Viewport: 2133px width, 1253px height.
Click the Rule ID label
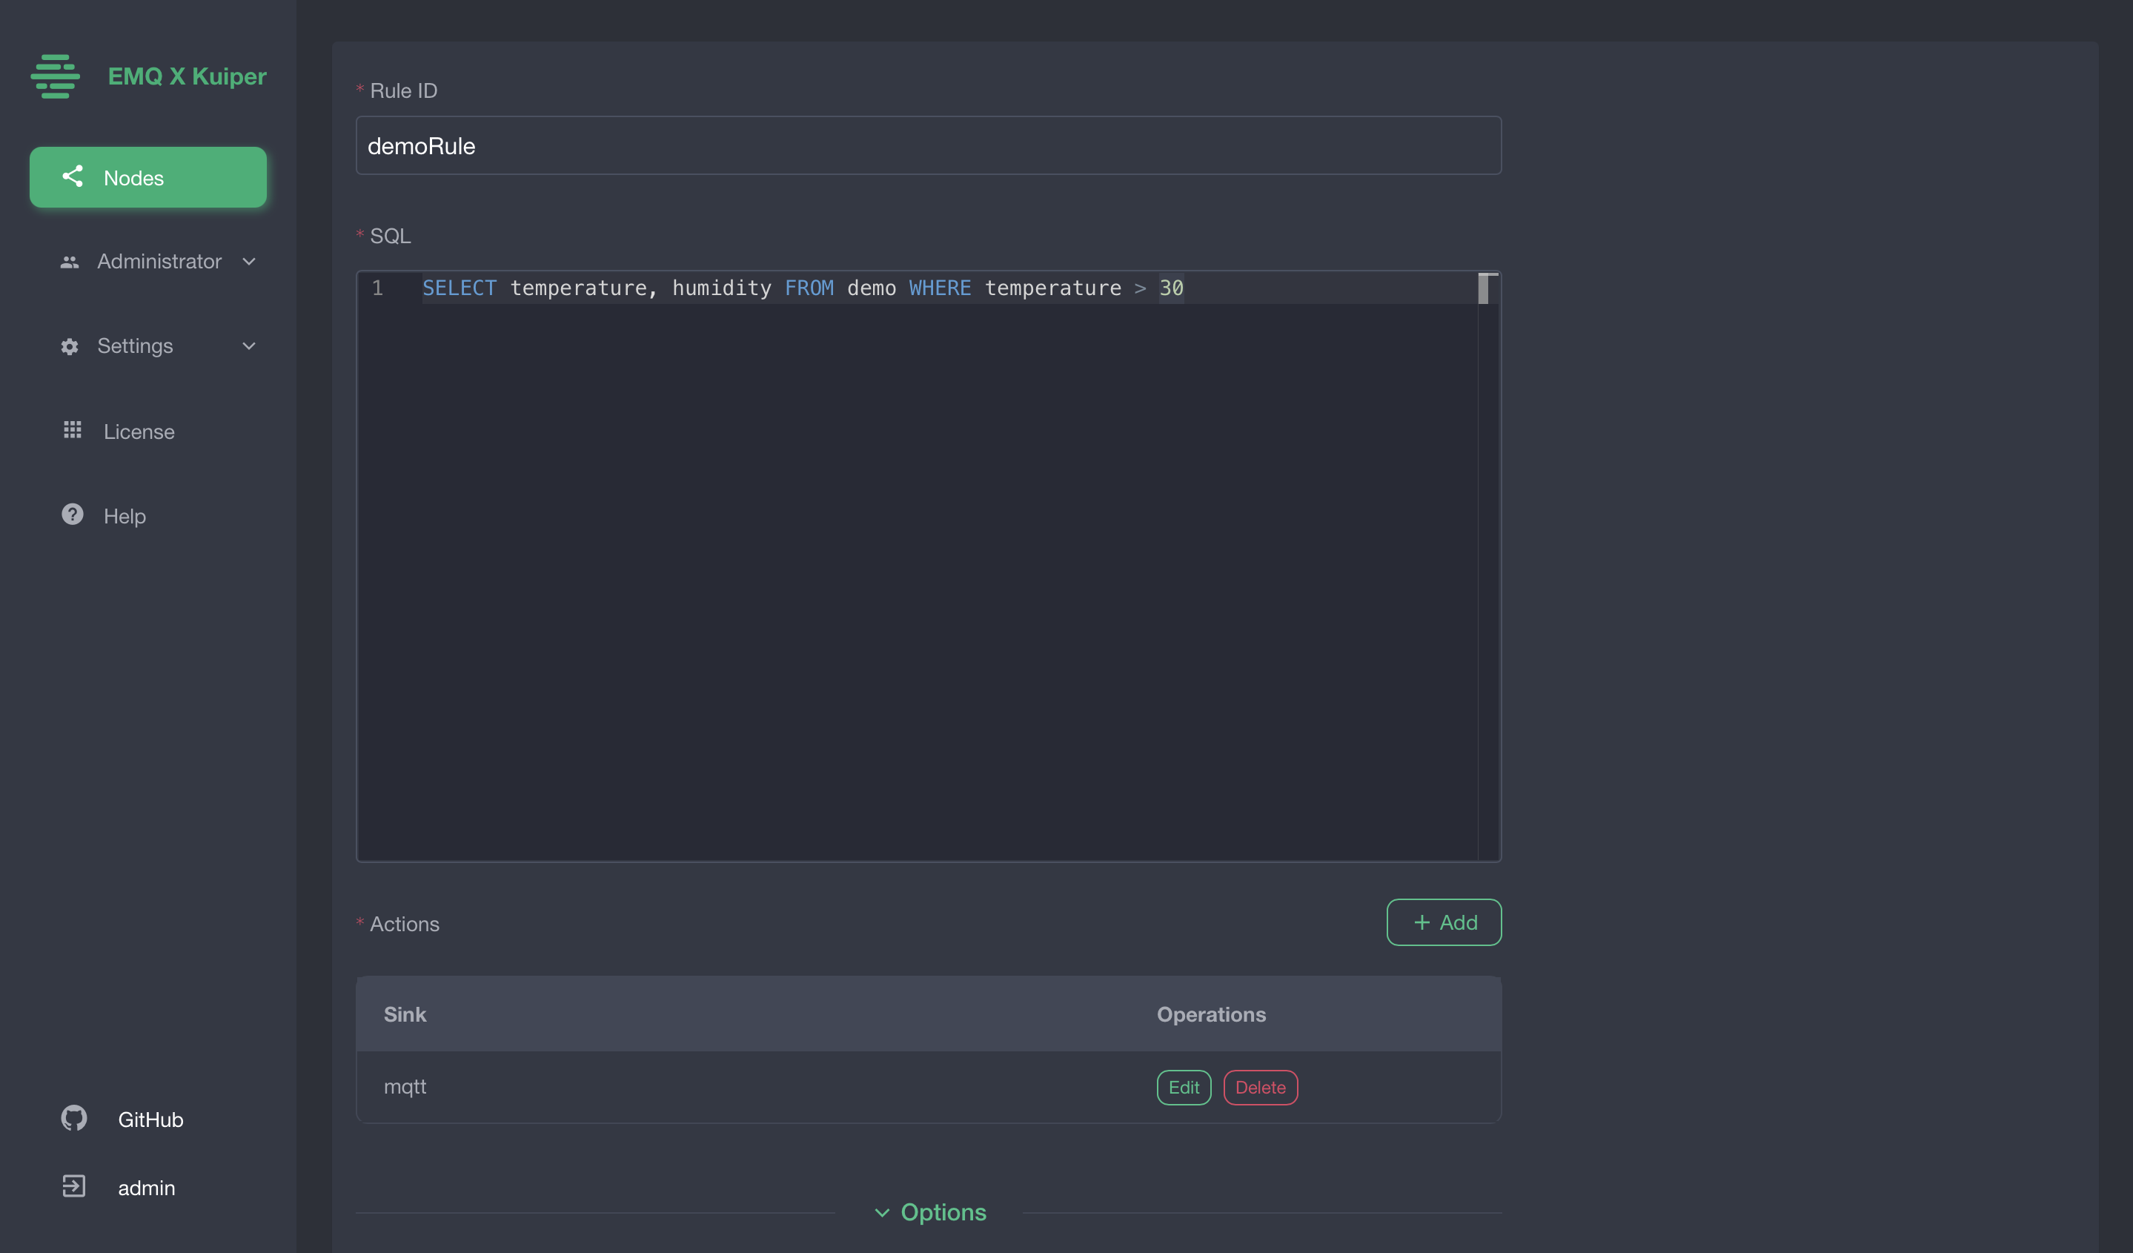404,90
